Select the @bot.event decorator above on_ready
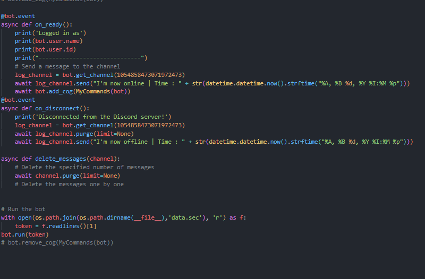Screen dimensions: 425x279 click(x=18, y=16)
